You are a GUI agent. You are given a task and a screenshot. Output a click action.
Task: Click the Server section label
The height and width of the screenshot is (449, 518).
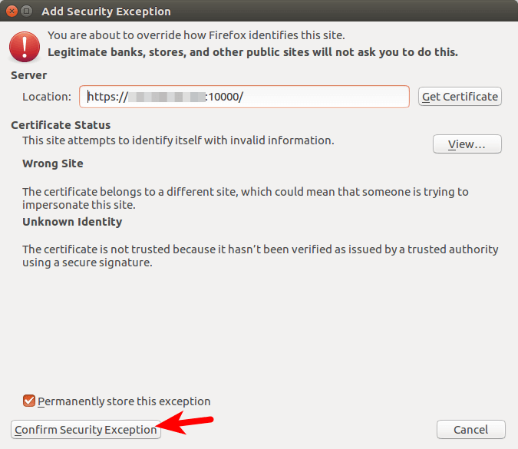[x=29, y=75]
